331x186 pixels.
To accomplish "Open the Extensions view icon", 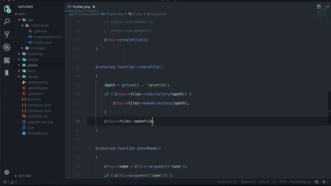I will [7, 60].
